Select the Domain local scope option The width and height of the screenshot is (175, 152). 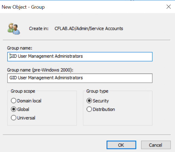(14, 101)
